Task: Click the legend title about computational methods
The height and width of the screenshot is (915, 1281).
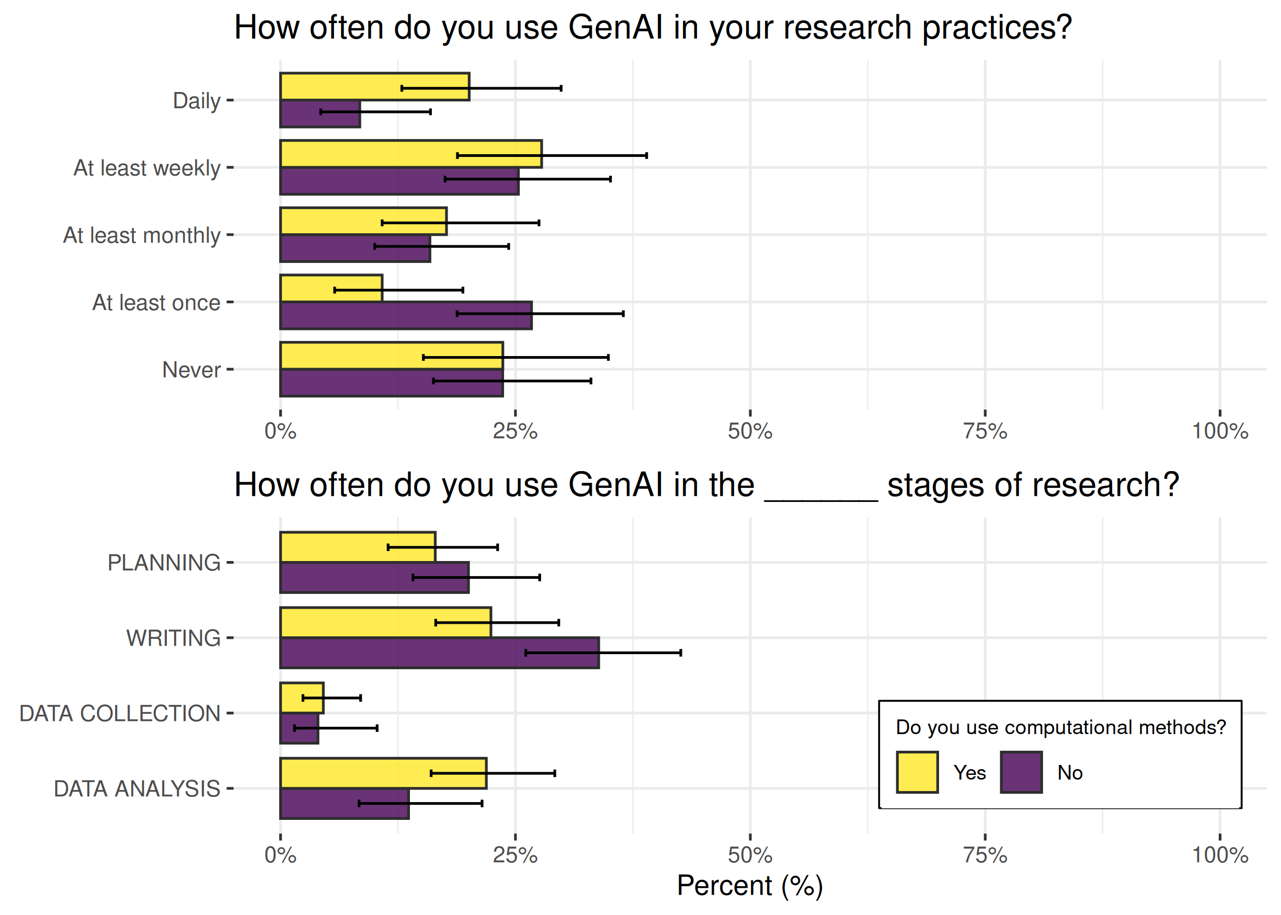Action: point(1060,727)
